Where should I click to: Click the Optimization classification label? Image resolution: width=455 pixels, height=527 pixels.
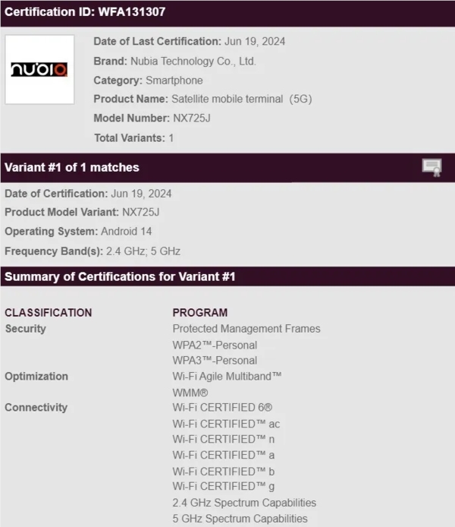[x=36, y=376]
